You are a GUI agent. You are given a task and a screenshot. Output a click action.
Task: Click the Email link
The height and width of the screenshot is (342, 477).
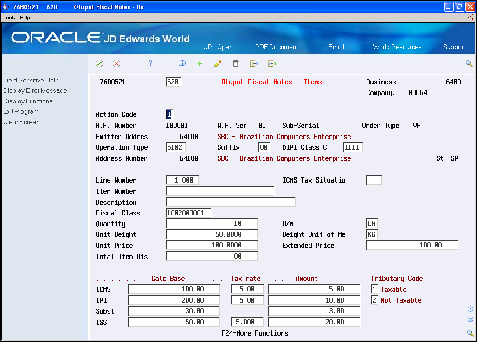[336, 47]
